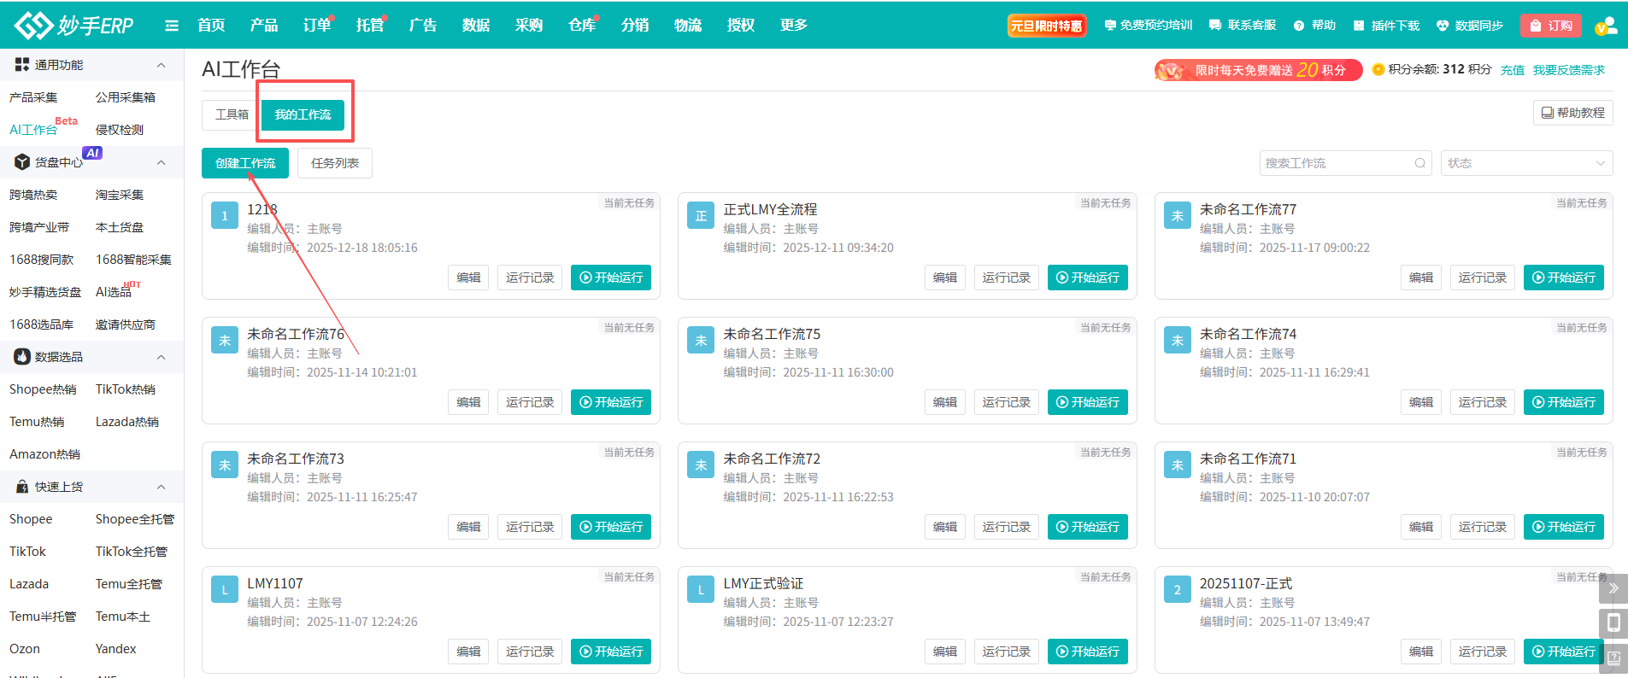The image size is (1628, 678).
Task: Open the 更多 top menu
Action: pos(793,26)
